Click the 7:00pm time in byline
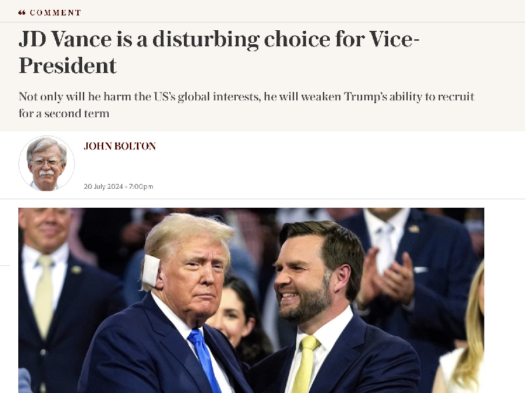Screen dimensions: 525x393 point(140,187)
